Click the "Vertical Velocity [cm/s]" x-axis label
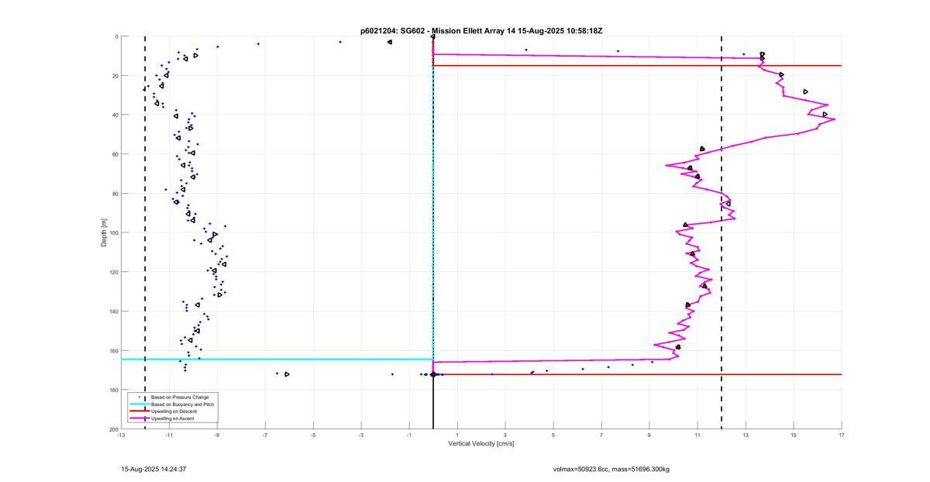 point(481,444)
